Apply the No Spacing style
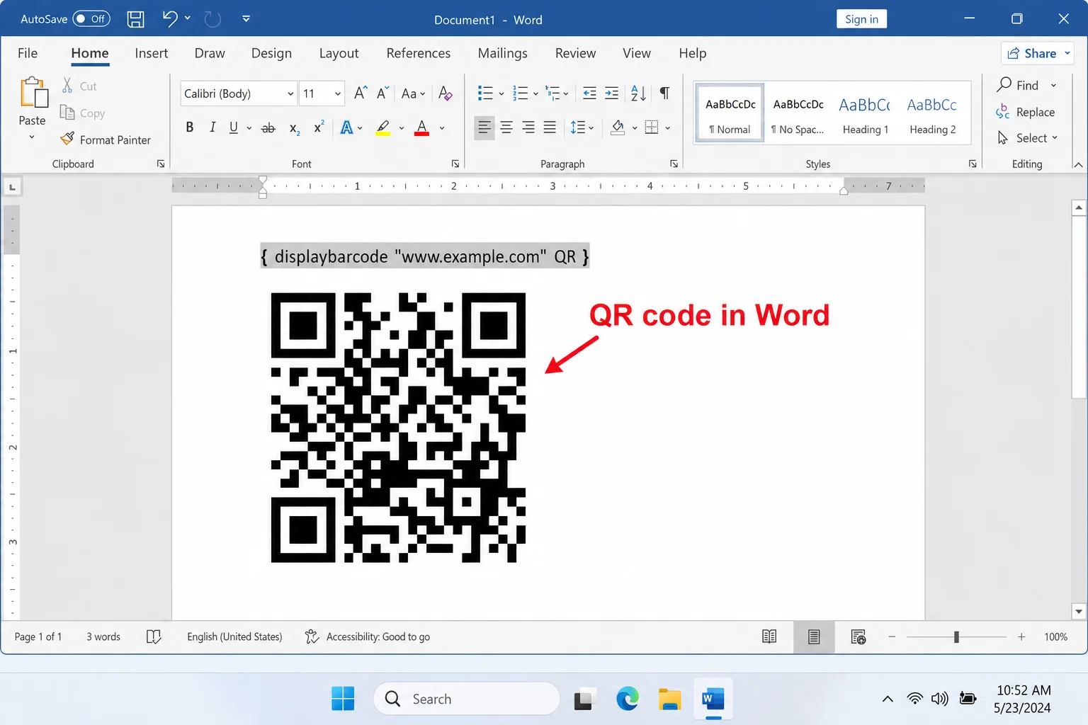 coord(798,113)
